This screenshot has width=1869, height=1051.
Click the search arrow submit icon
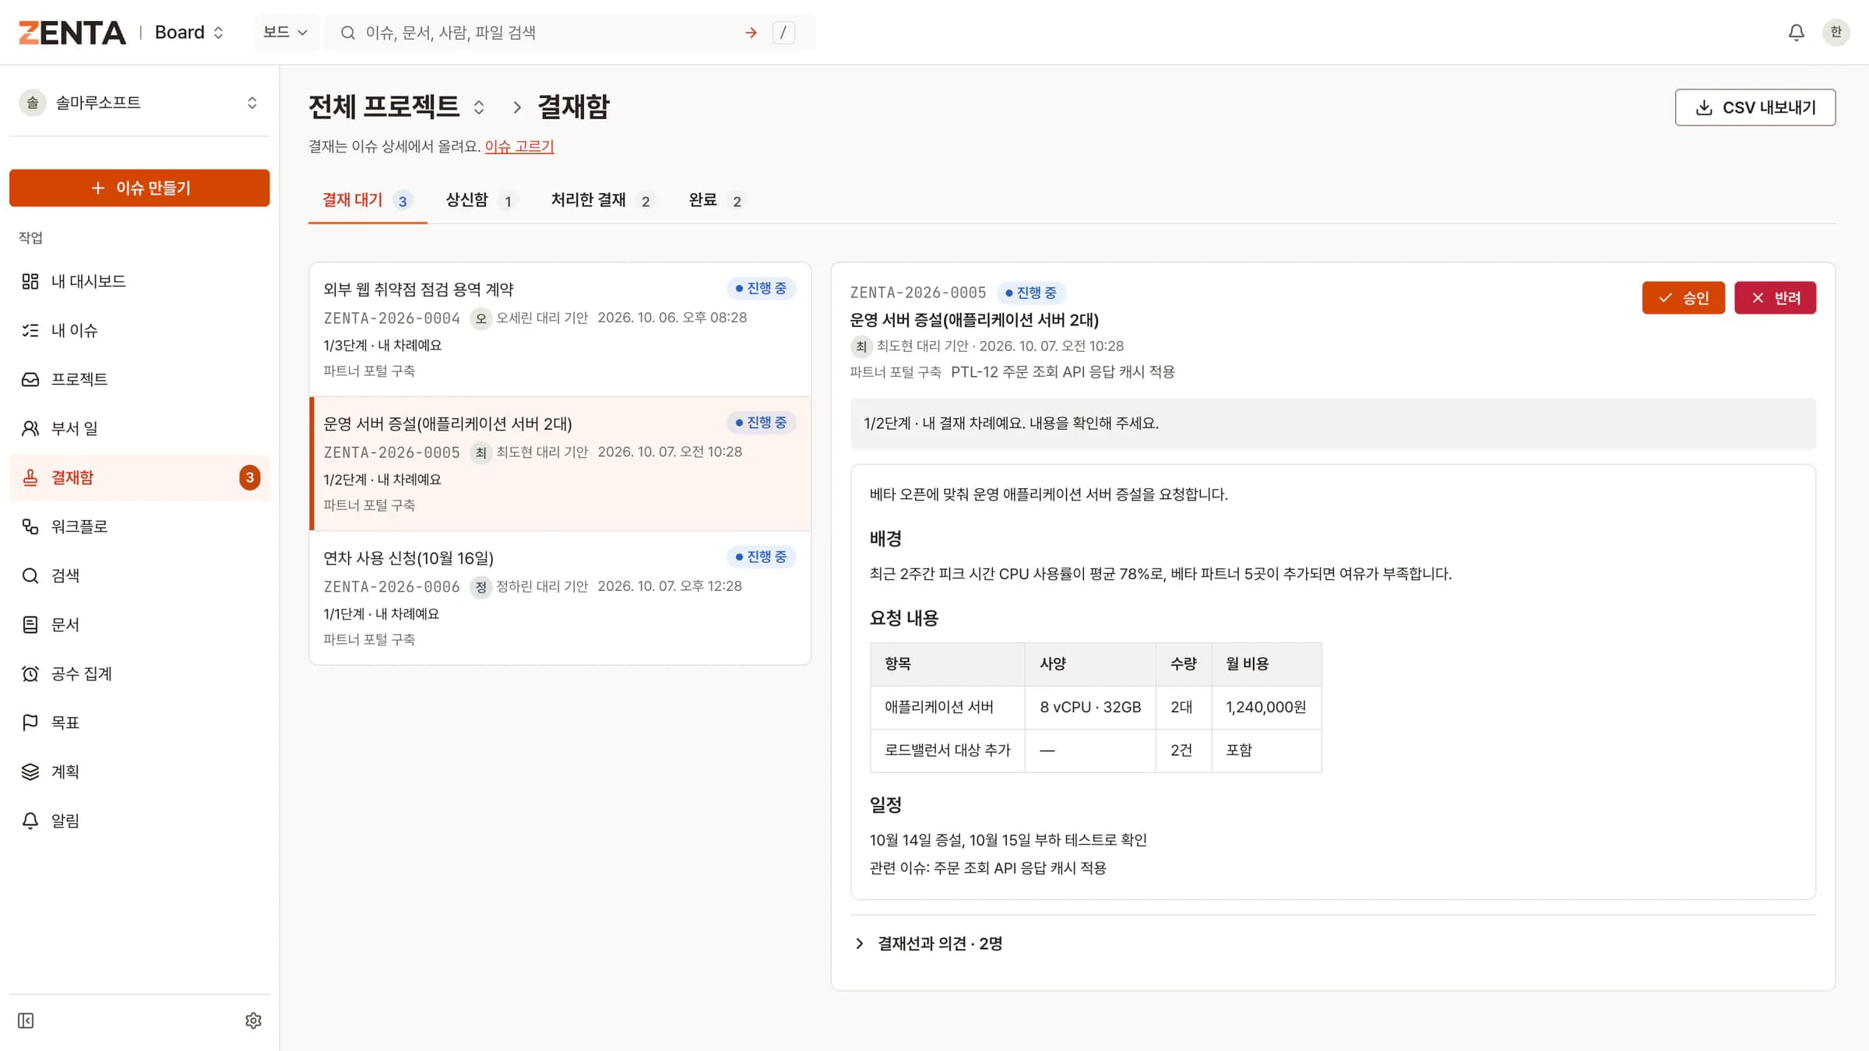[751, 33]
